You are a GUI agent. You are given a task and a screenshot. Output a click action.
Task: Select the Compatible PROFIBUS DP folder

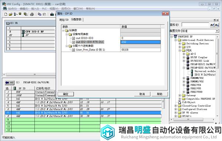(x=201, y=99)
